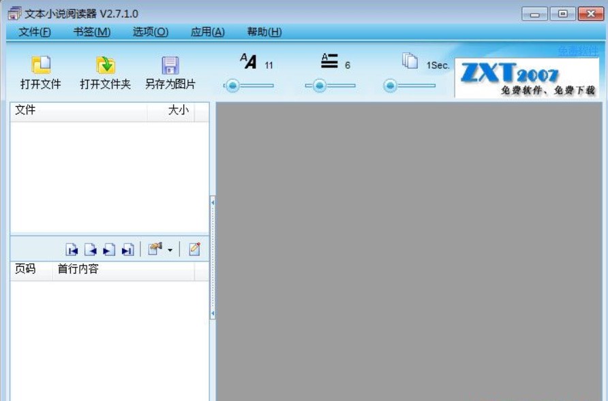Click the 另存为图片 save icon
The width and height of the screenshot is (608, 401).
pos(170,65)
